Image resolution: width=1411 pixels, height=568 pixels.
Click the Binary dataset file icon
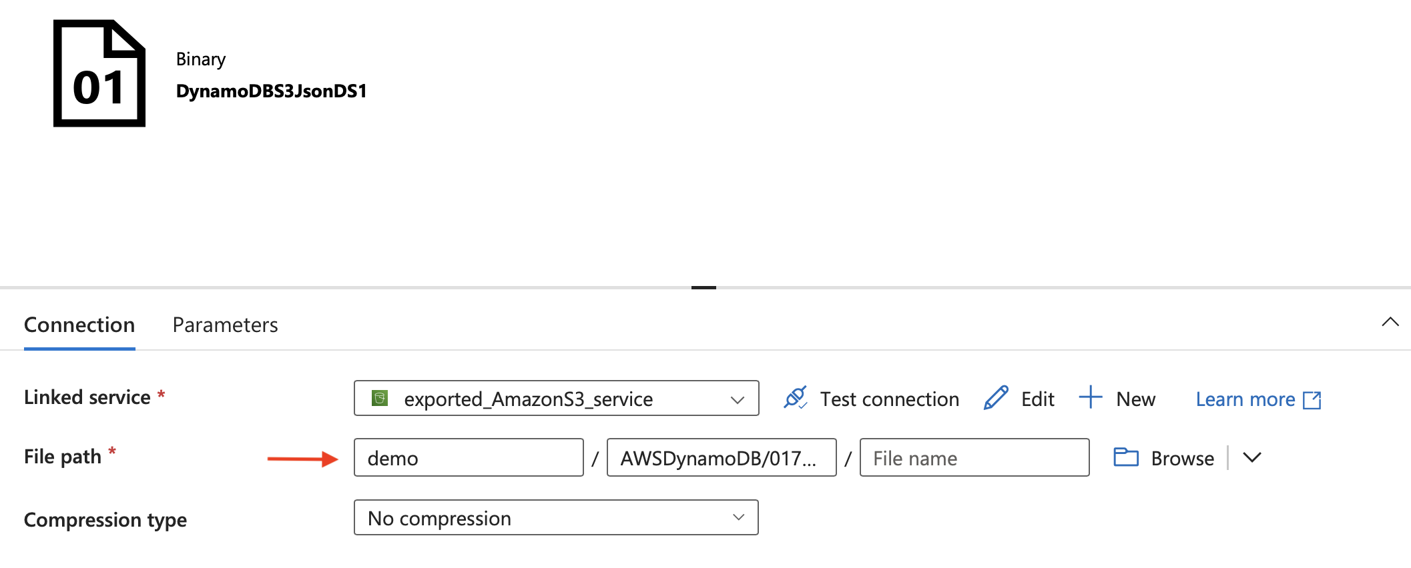click(x=99, y=73)
